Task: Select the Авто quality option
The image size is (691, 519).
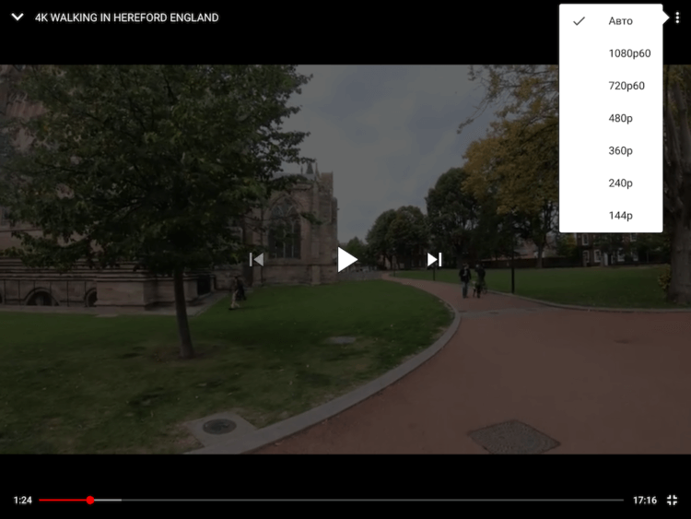Action: coord(611,20)
